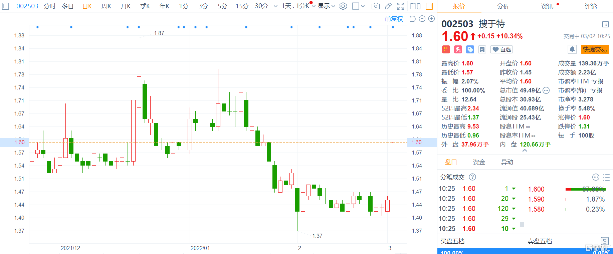
Task: Select the pencil drawing tool
Action: pyautogui.click(x=388, y=6)
